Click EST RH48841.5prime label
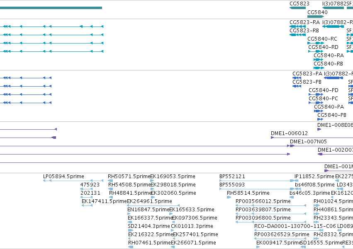Viewport: 353px width, 249px height. coord(130,193)
